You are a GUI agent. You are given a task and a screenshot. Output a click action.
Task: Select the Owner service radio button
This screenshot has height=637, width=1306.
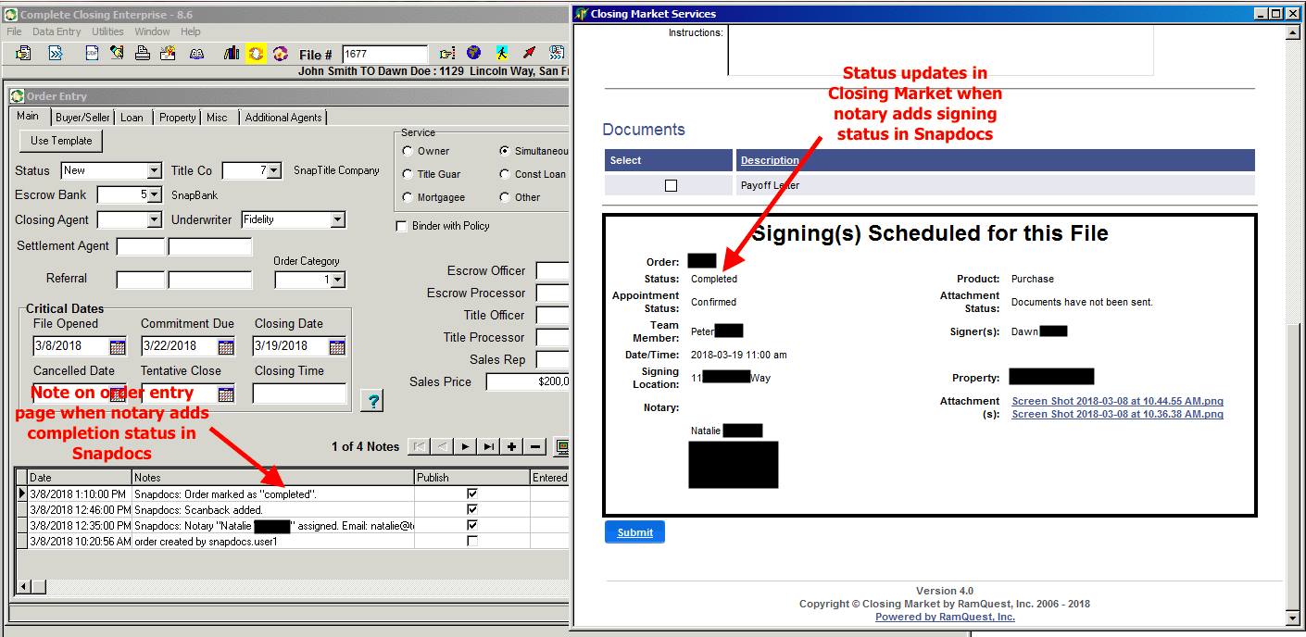[x=408, y=151]
